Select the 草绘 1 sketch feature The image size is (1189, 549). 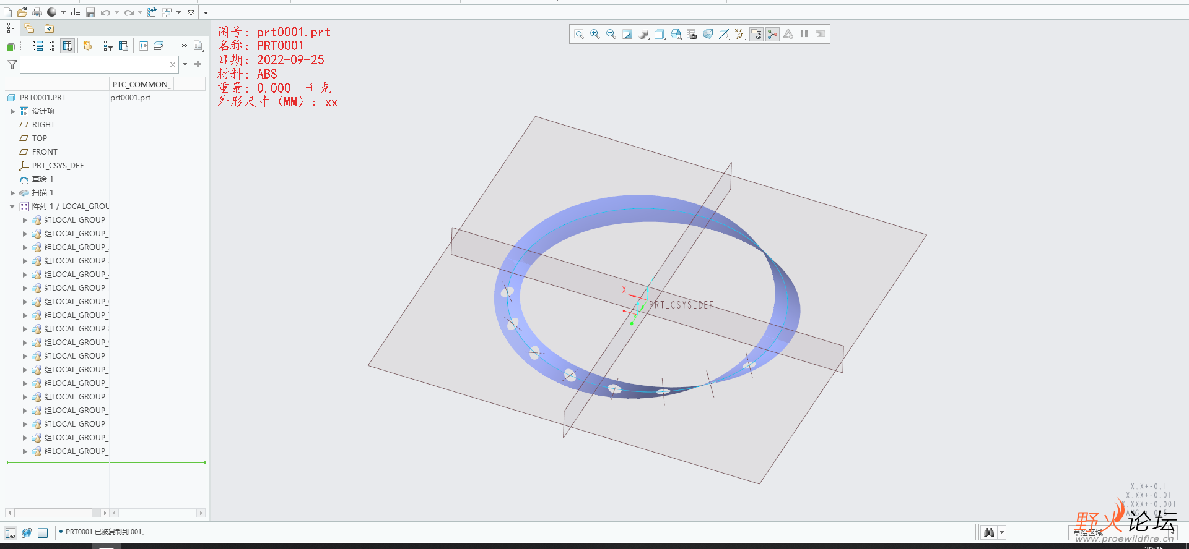coord(43,179)
